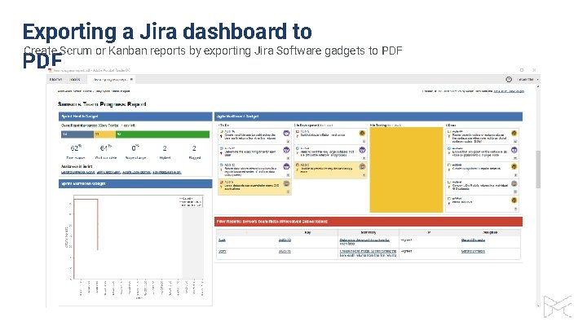Screen dimensions: 587x330
Task: Open the first assignee link in Sprint Health
Action: (78, 172)
